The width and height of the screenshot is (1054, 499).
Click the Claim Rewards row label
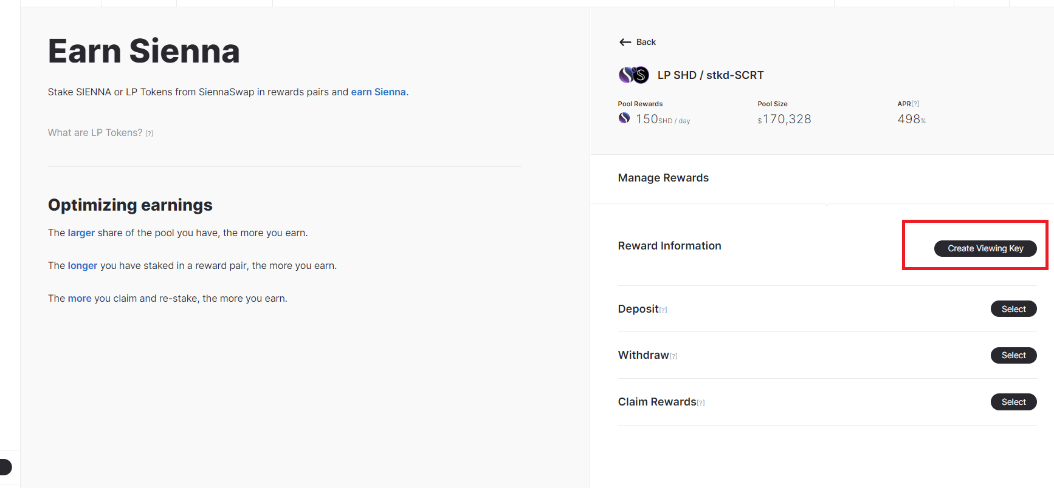[x=657, y=402]
